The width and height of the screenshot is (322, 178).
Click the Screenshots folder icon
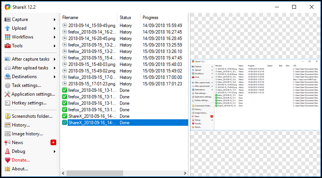point(8,116)
